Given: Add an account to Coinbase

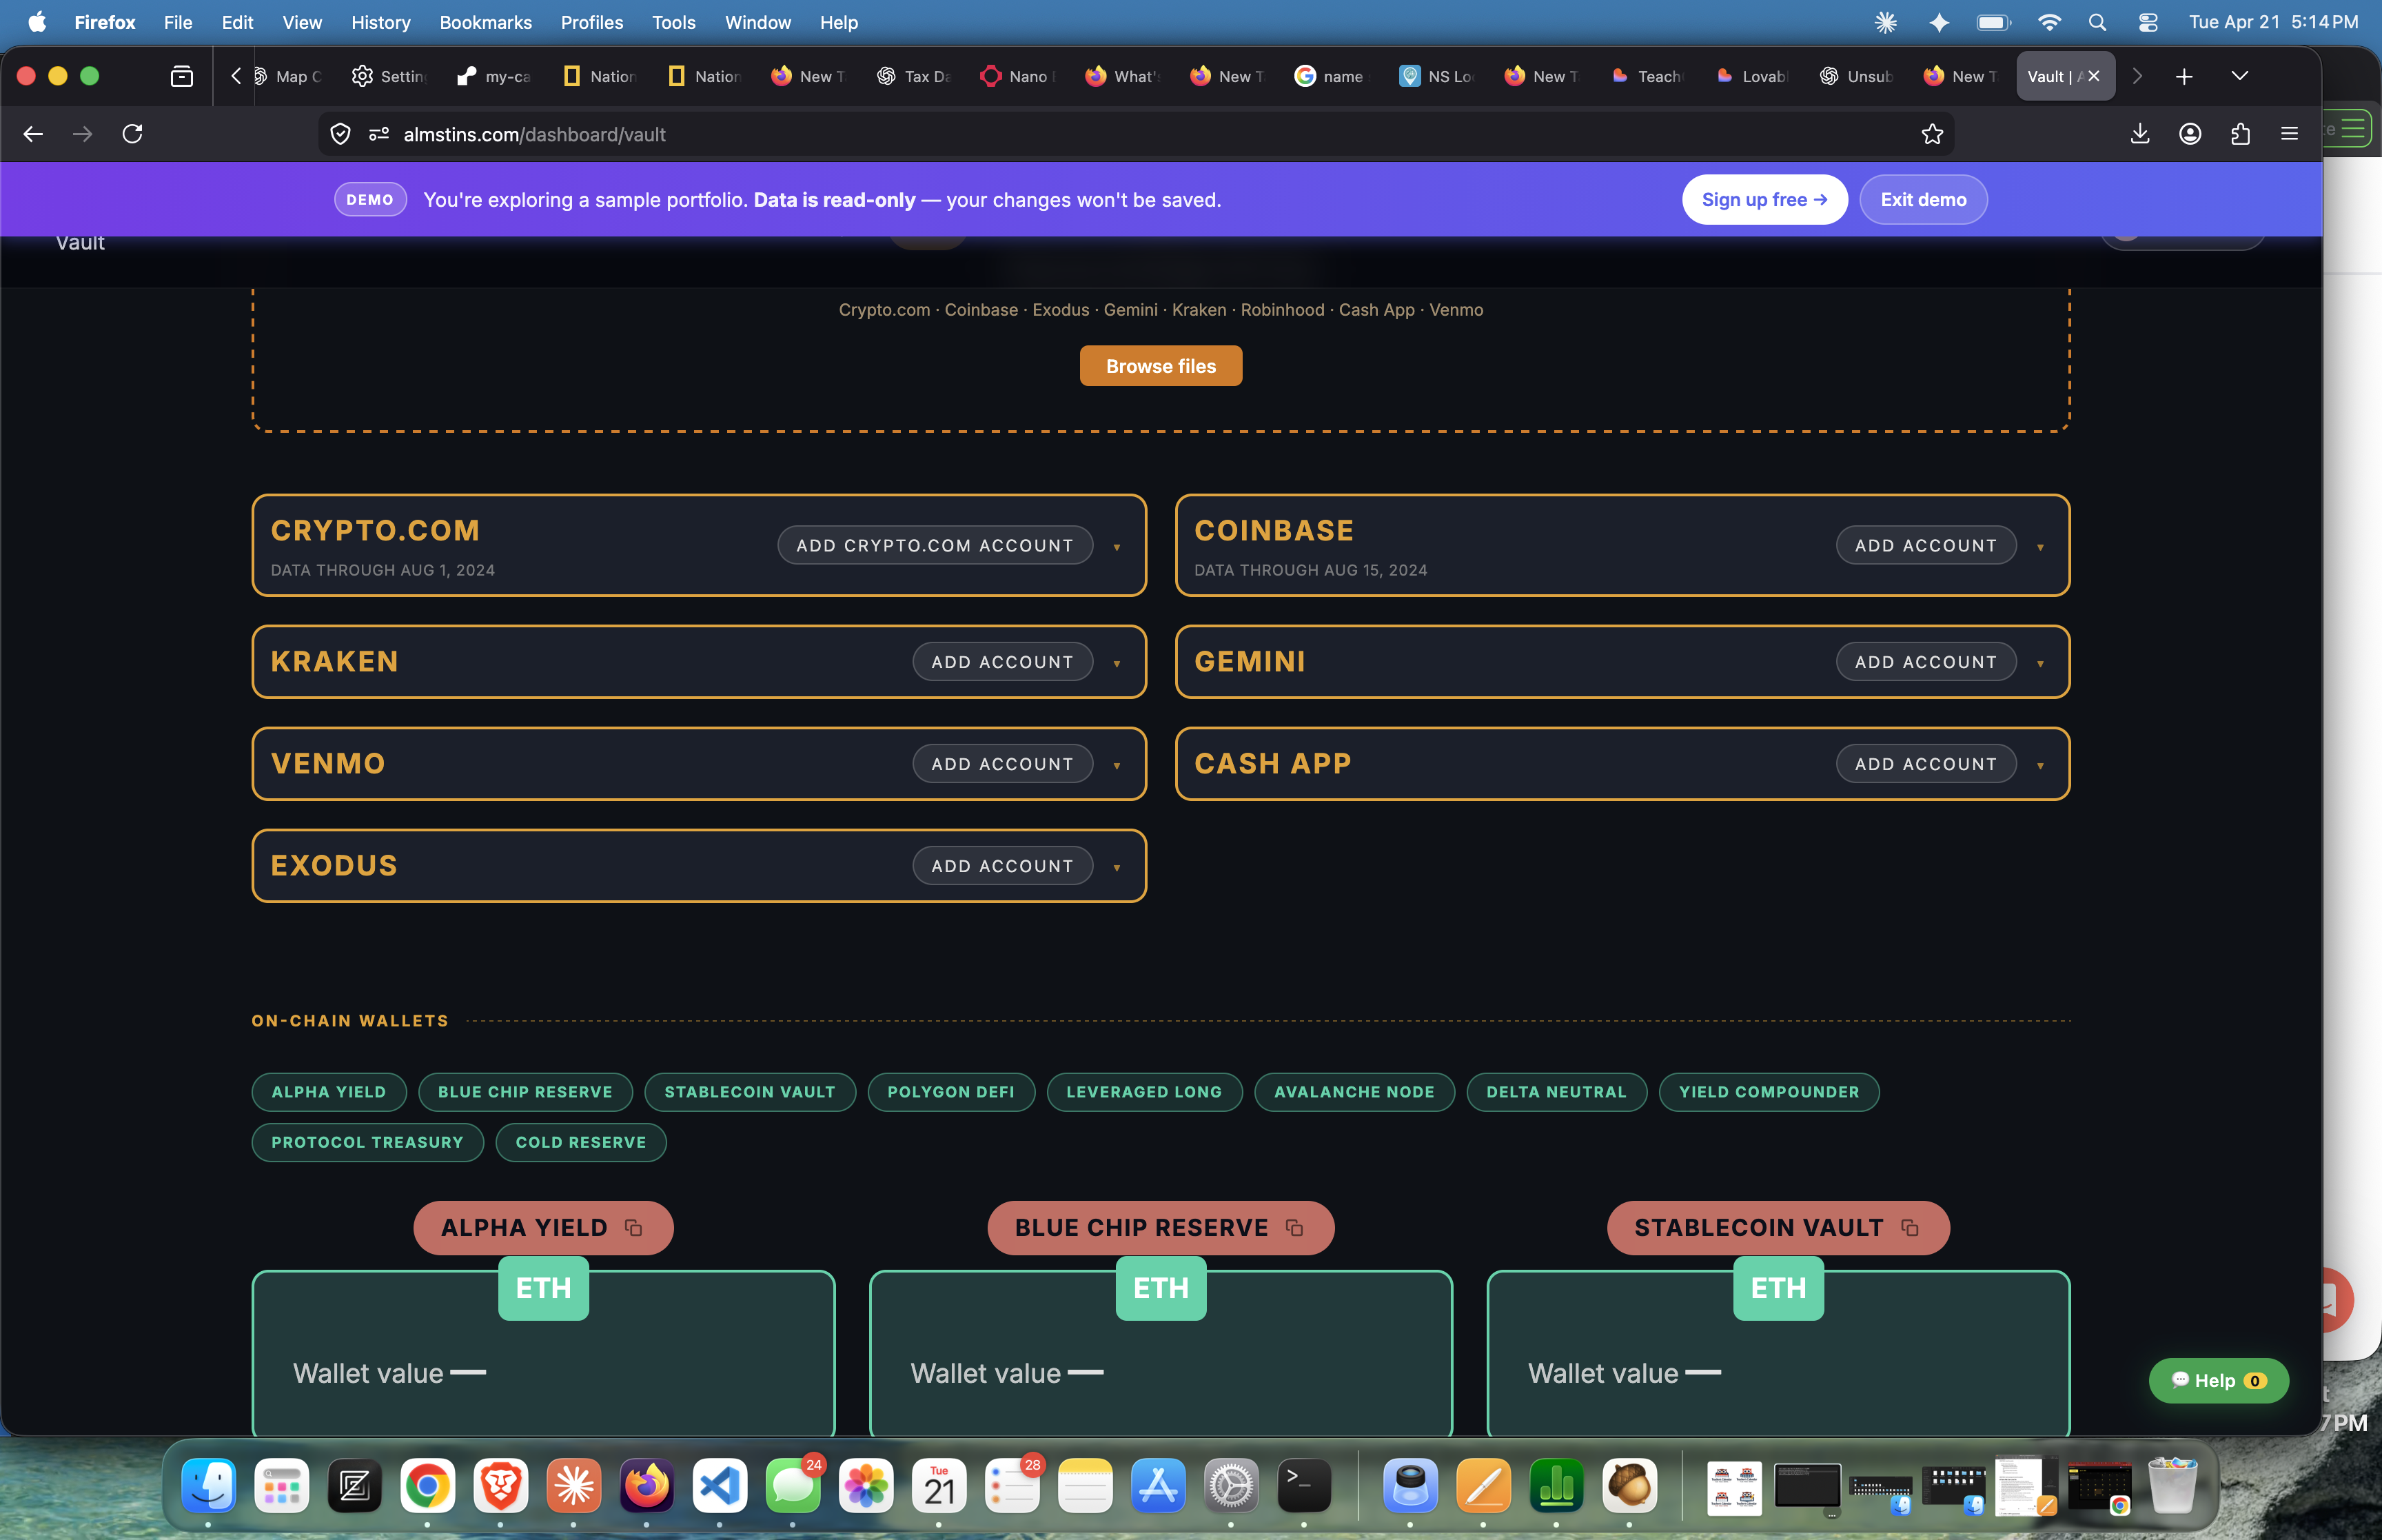Looking at the screenshot, I should coord(1925,546).
